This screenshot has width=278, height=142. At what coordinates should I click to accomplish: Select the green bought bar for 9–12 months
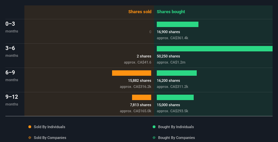pos(175,97)
